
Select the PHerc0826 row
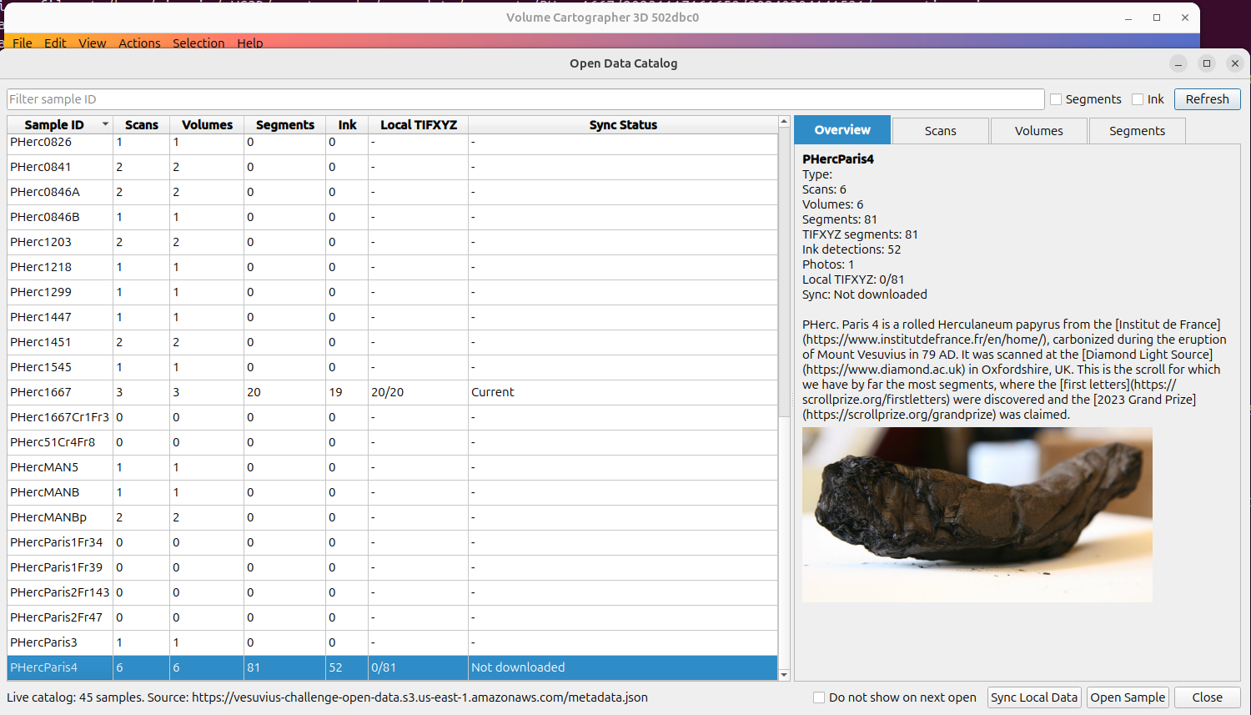click(393, 143)
